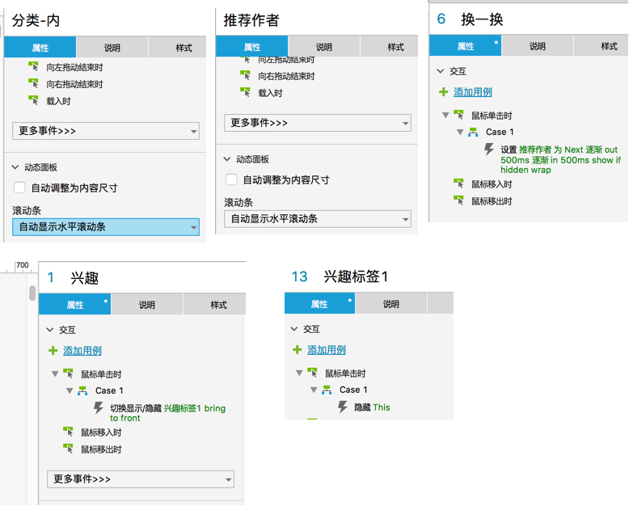The image size is (629, 506).
Task: Open 更多事件>>> dropdown in 兴趣 panel
Action: coord(141,479)
